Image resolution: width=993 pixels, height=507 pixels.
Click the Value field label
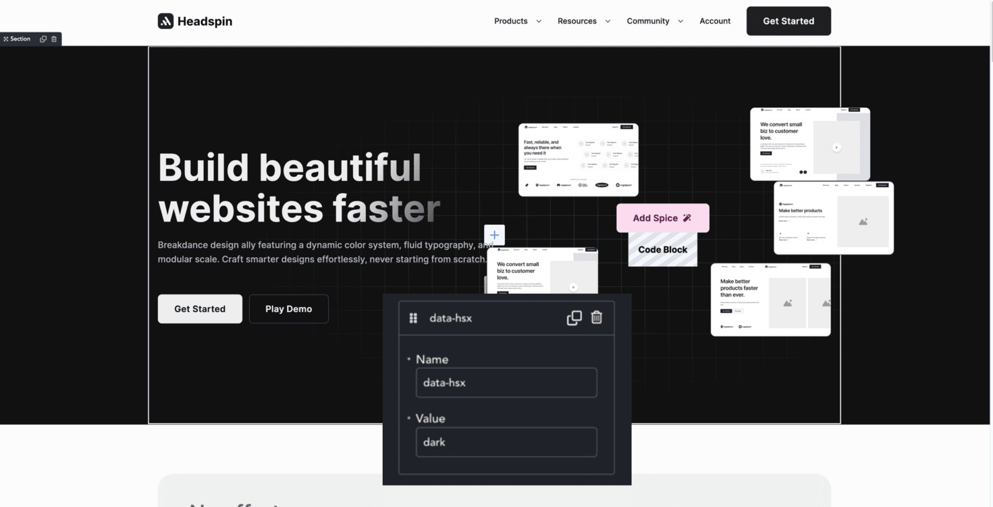point(430,419)
